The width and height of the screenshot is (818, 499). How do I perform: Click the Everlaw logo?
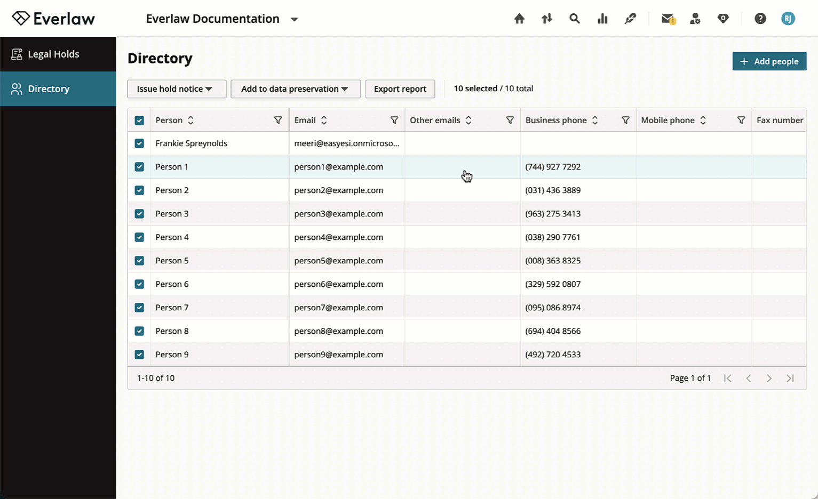tap(53, 19)
